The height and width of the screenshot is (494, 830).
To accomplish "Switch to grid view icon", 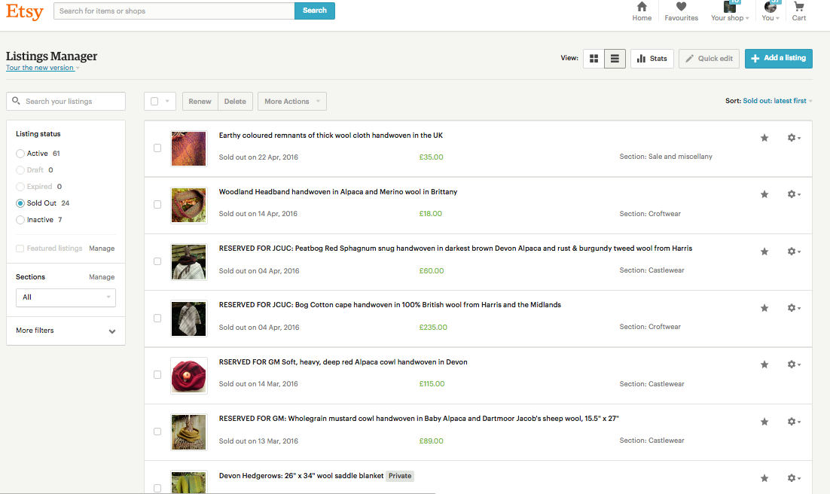I will [594, 59].
